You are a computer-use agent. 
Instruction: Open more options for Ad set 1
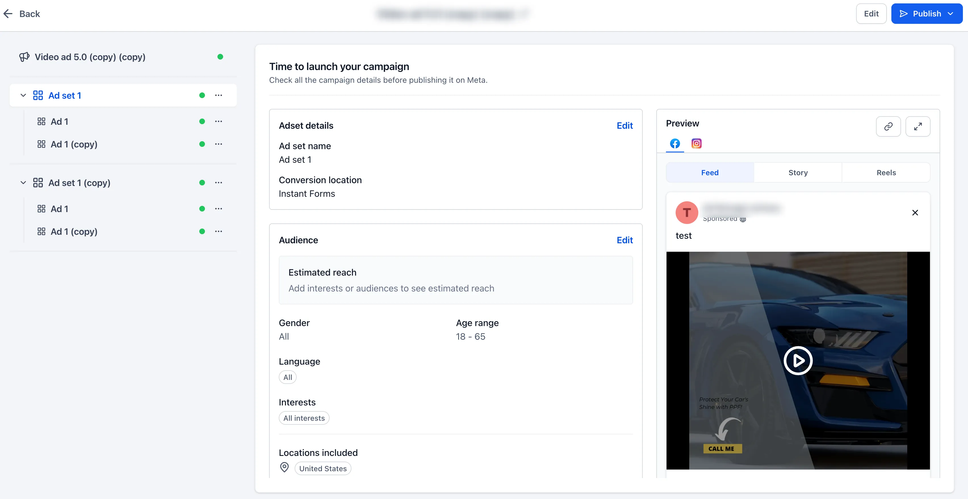tap(218, 95)
